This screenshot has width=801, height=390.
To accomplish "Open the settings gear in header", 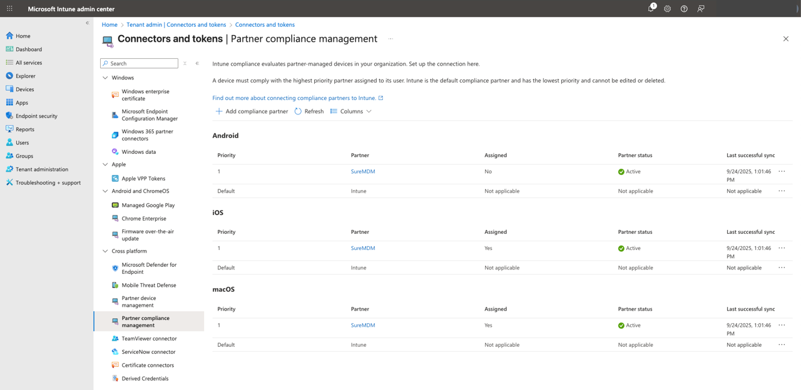I will (x=667, y=9).
